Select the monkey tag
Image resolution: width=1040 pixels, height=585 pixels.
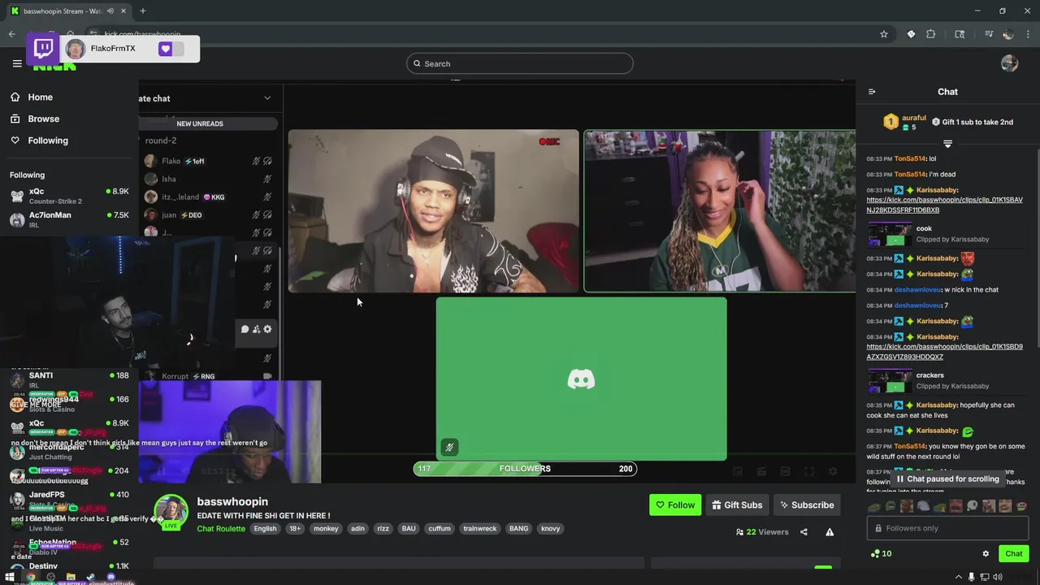click(x=326, y=528)
